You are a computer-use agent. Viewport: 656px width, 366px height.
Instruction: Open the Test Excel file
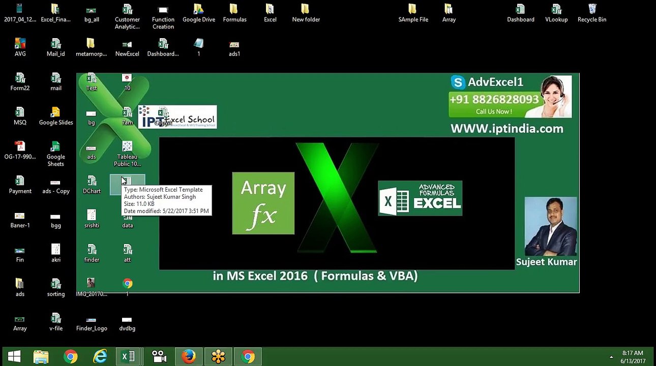[x=92, y=82]
